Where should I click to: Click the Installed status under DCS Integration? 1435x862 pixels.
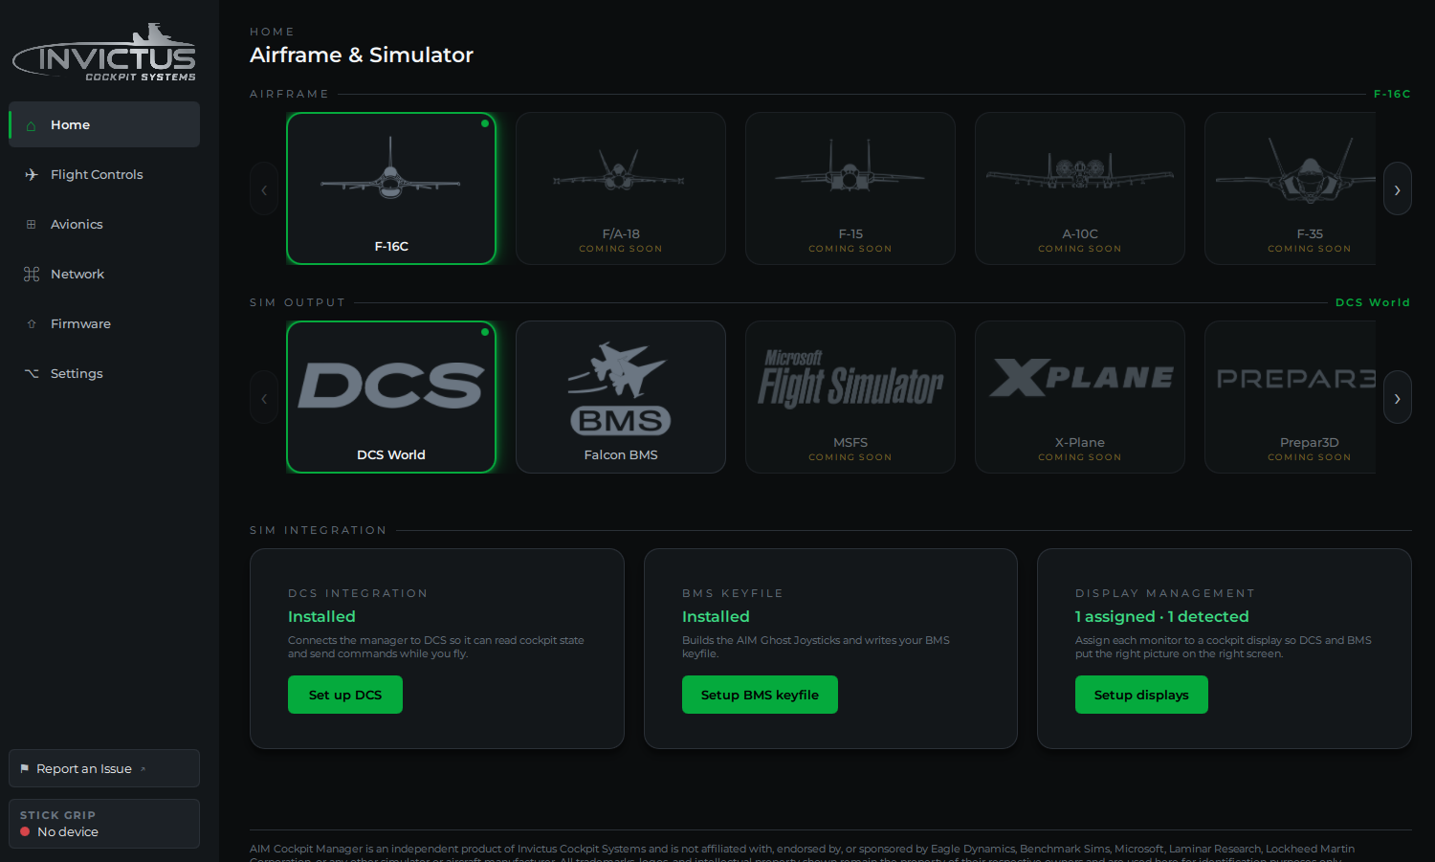point(321,617)
